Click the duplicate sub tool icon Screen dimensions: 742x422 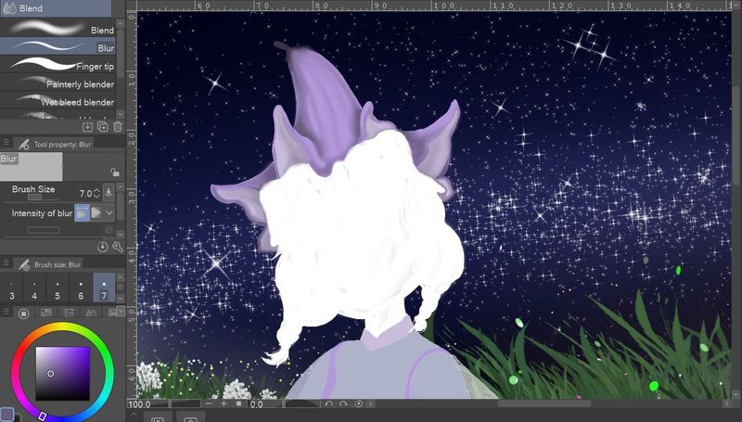(x=102, y=126)
